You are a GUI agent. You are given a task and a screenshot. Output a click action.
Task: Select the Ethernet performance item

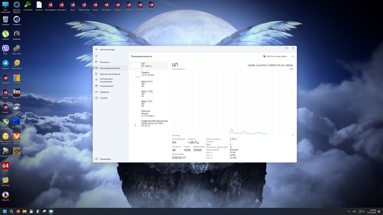point(149,113)
